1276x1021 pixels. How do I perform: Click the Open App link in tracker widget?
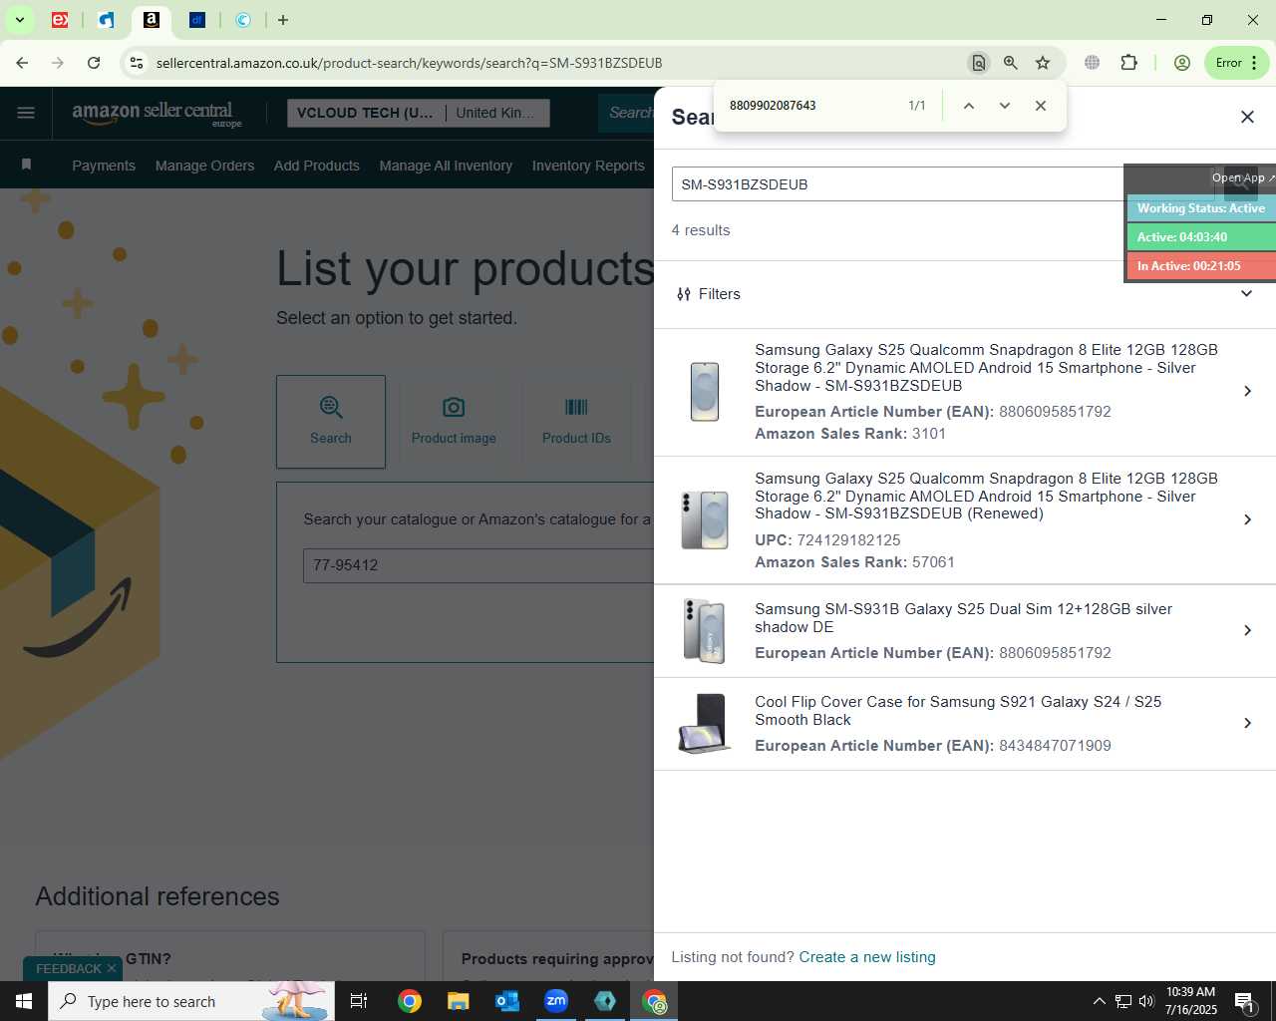pos(1243,177)
